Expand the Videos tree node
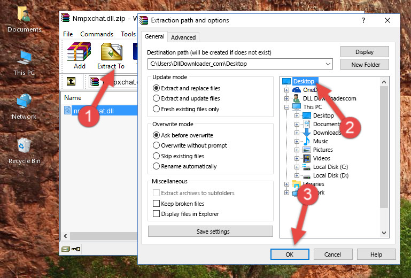 pyautogui.click(x=297, y=158)
